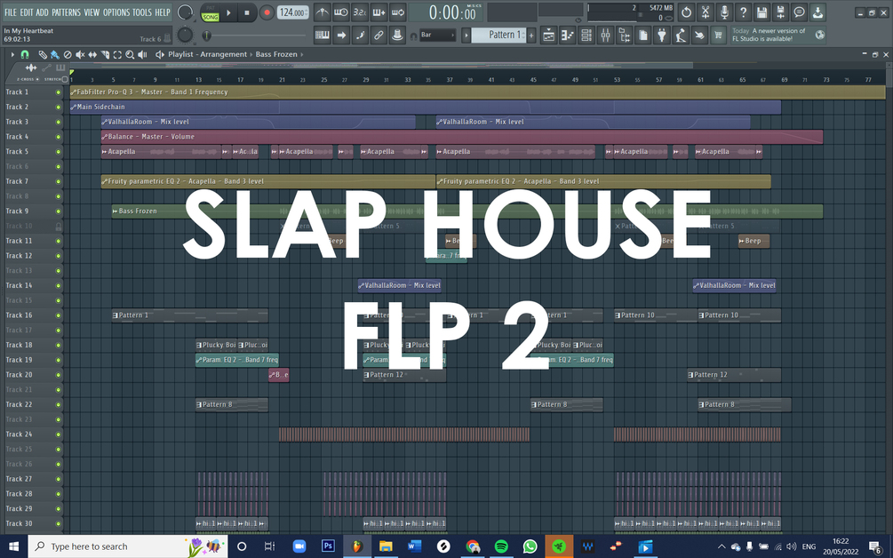Switch to SONG mode
Viewport: 893px width, 558px height.
tap(211, 17)
